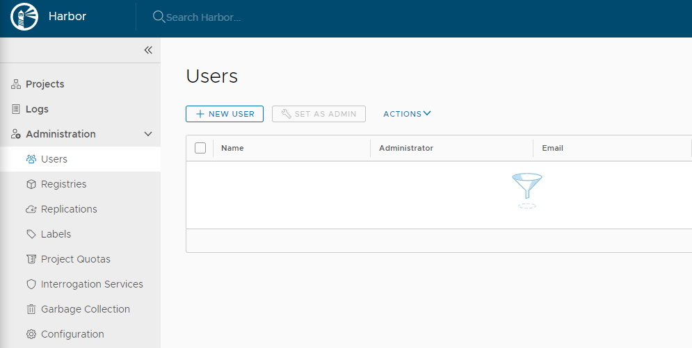This screenshot has width=692, height=348.
Task: Click the Harbor lighthouse logo icon
Action: tap(24, 17)
